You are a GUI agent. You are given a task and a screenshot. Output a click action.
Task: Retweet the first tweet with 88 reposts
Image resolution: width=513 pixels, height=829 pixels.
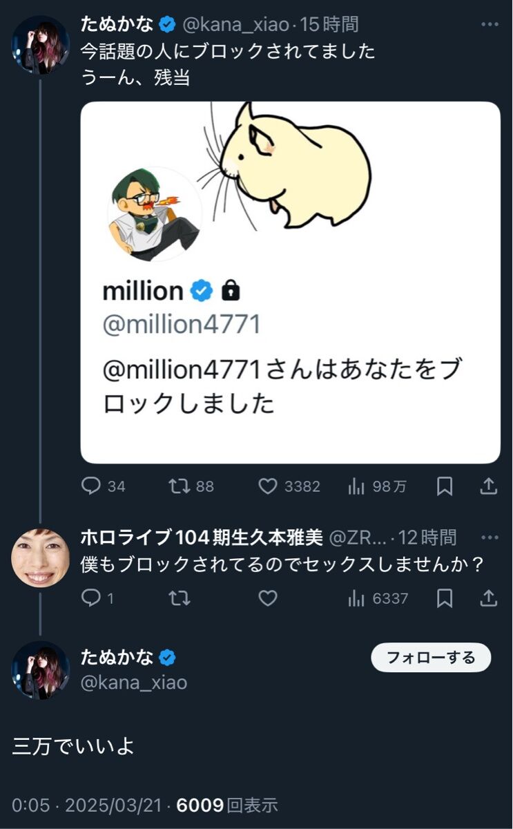(180, 486)
